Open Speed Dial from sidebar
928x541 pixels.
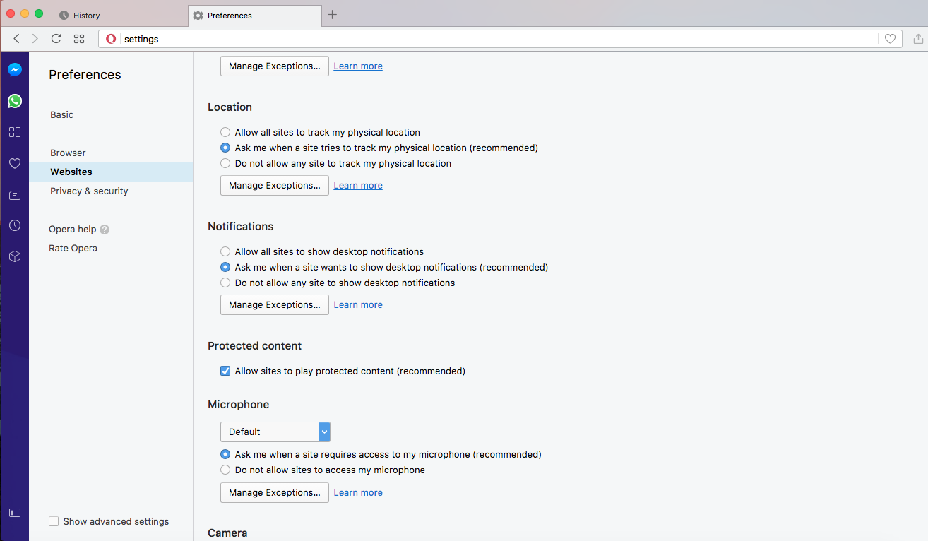coord(15,132)
